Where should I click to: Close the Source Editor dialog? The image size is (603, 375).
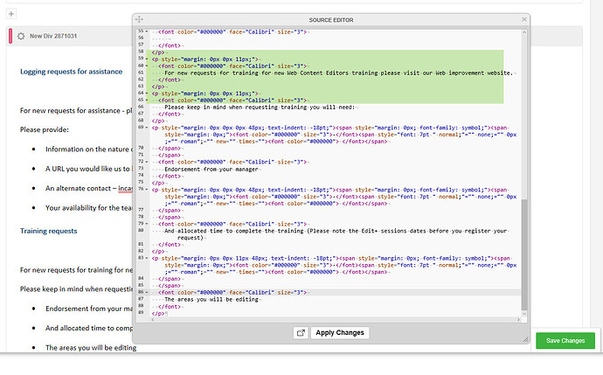click(x=523, y=19)
